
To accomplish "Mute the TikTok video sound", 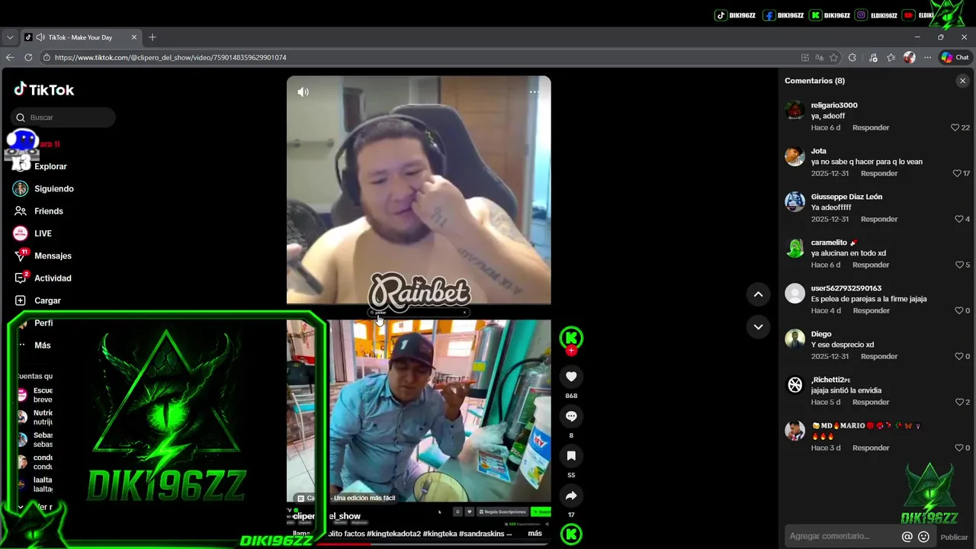I will point(303,91).
